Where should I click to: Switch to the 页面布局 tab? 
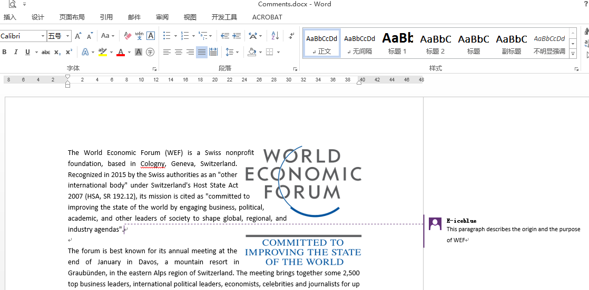pos(72,17)
